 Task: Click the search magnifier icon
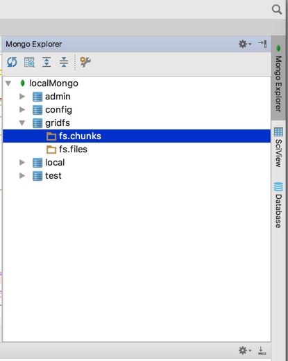(277, 10)
